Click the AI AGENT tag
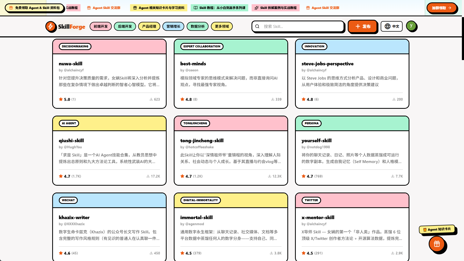Viewport: 464px width, 261px height. 69,123
